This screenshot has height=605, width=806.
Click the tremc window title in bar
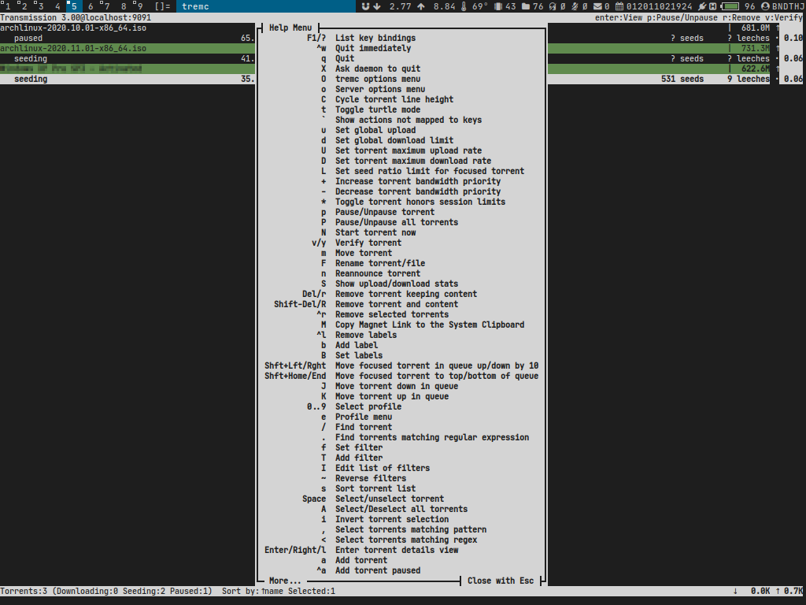[x=196, y=6]
